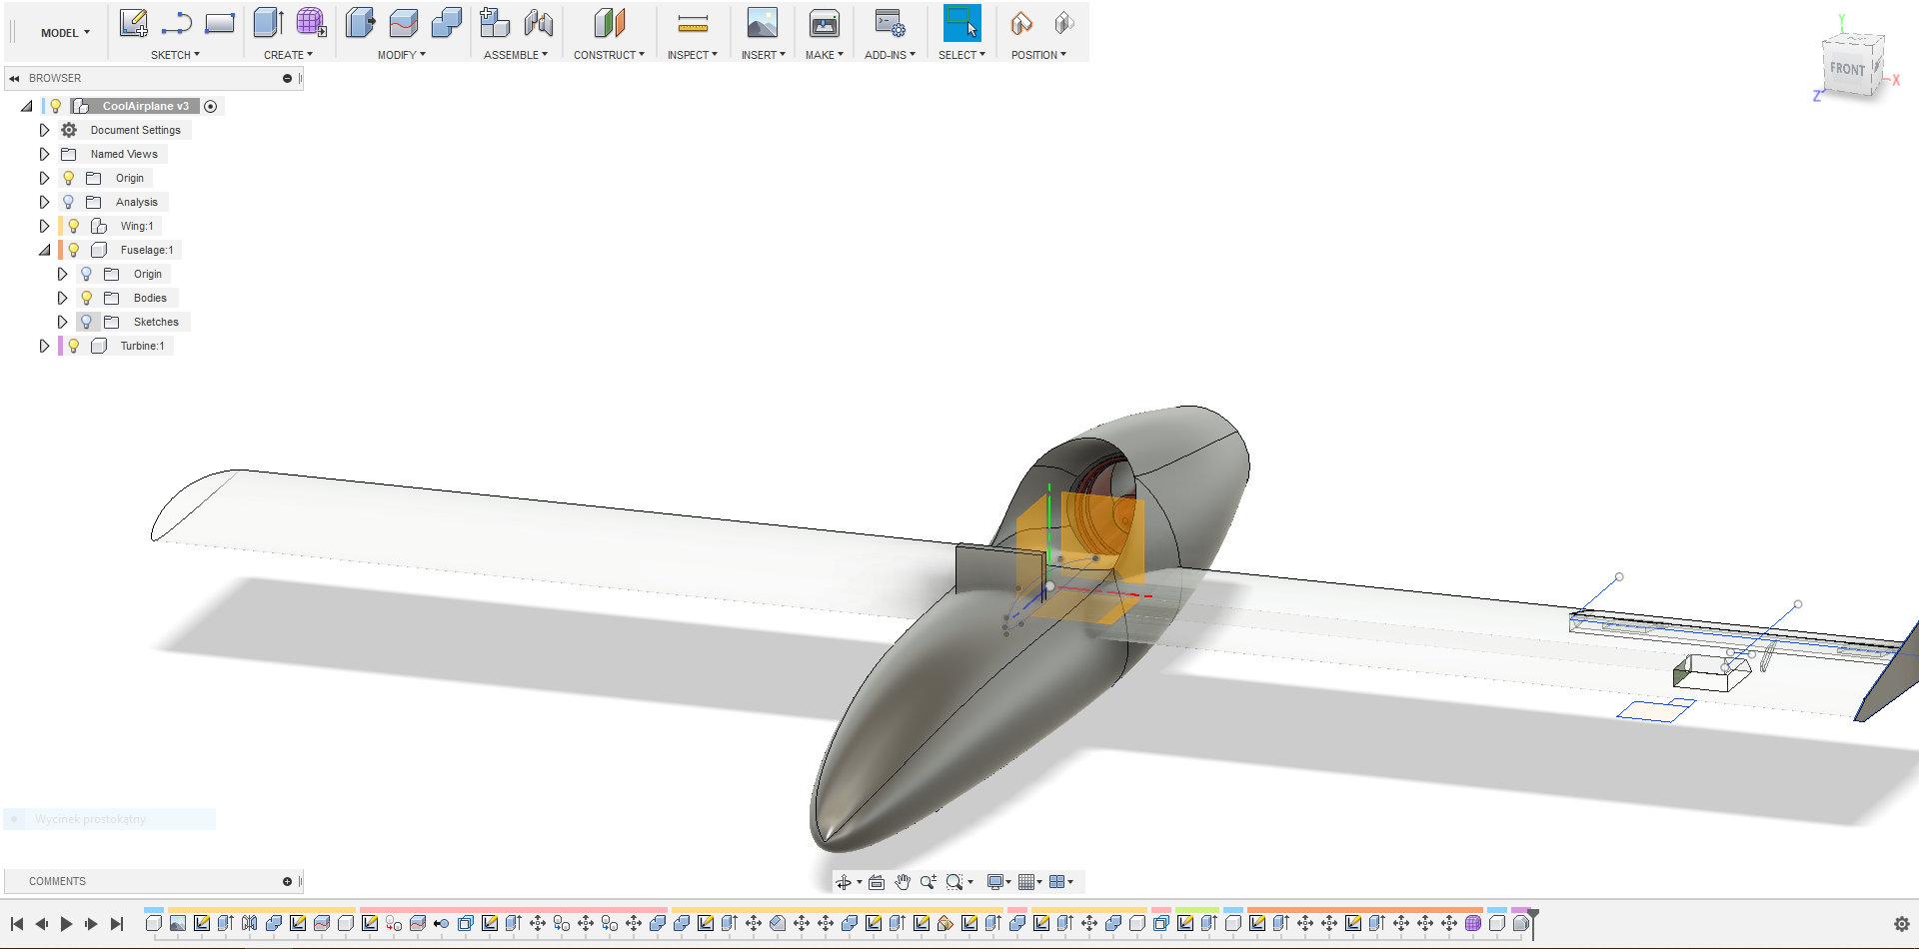Click the Offset Plane construct icon
Viewport: 1919px width, 949px height.
coord(609,23)
